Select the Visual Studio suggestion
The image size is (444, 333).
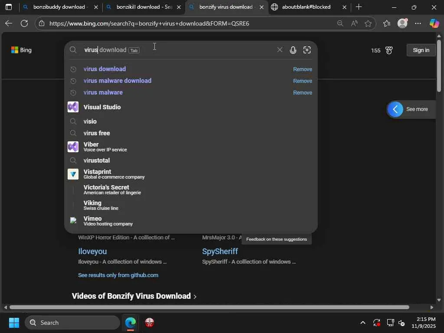(x=191, y=107)
